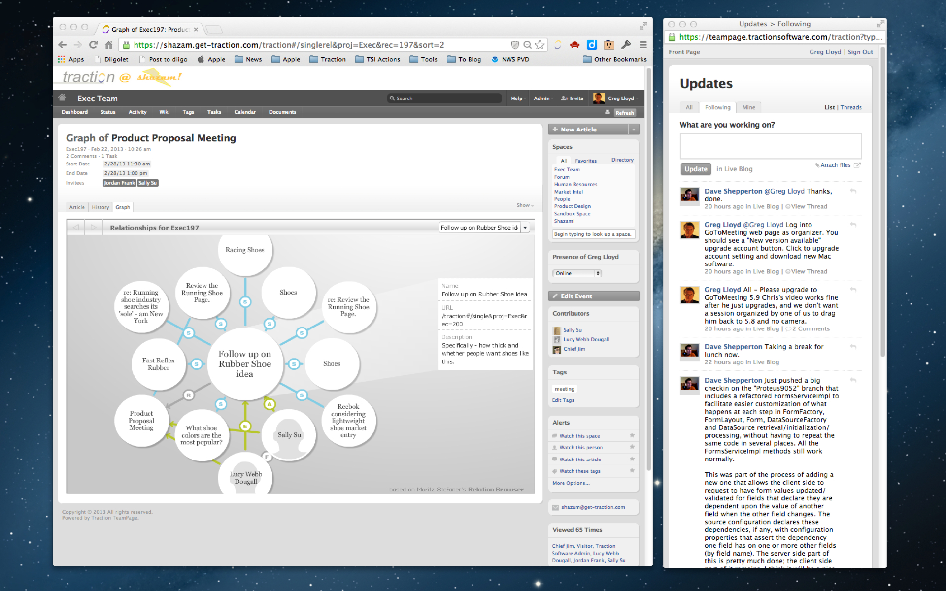Viewport: 946px width, 591px height.
Task: Click the Tags navigation icon
Action: (x=188, y=112)
